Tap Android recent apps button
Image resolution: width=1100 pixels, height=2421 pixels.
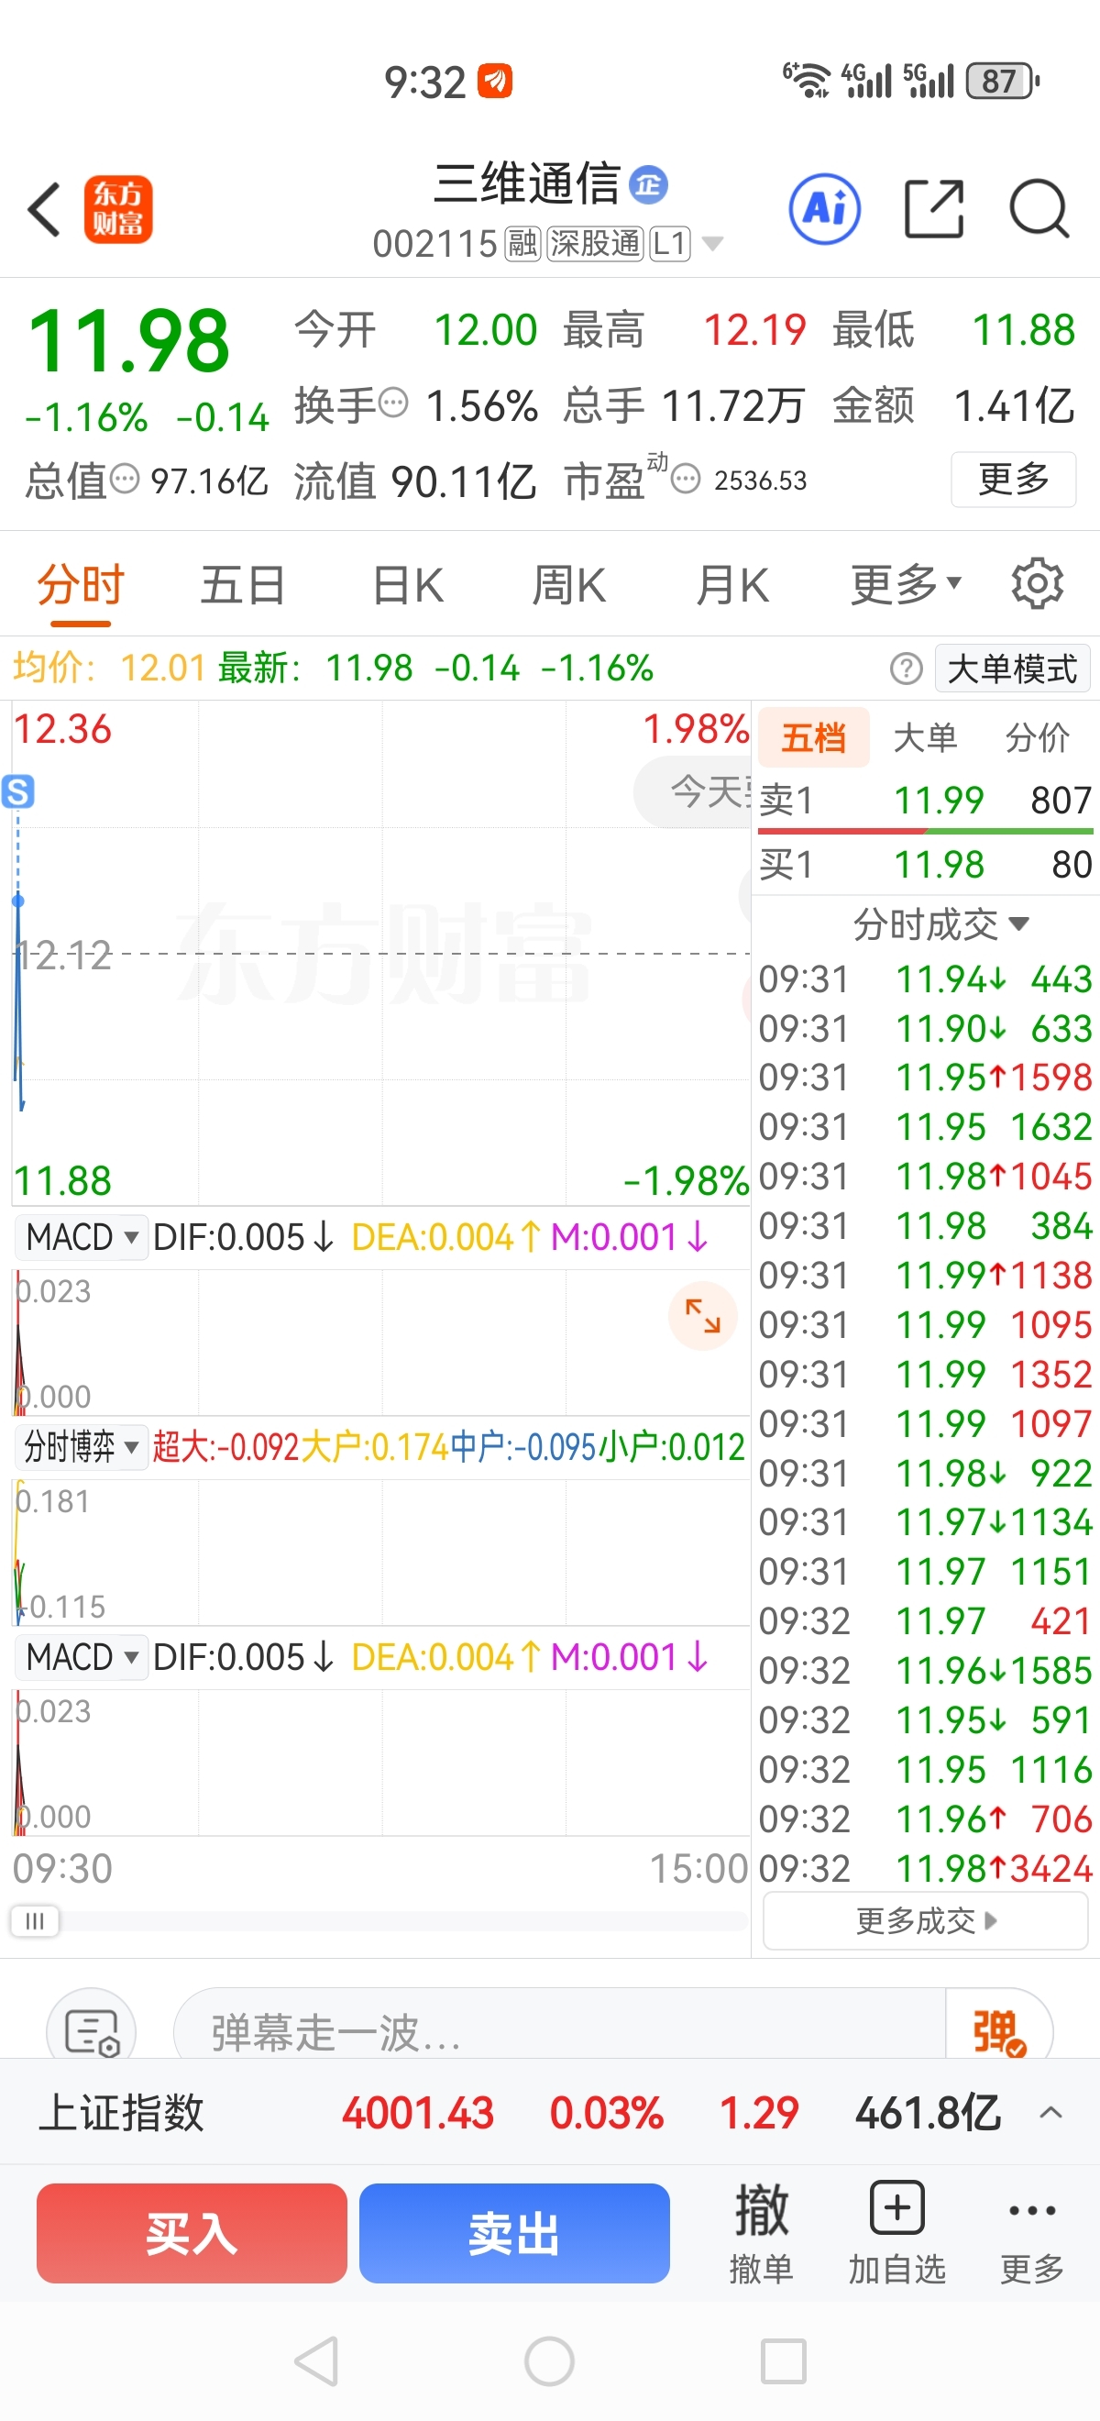(x=783, y=2360)
